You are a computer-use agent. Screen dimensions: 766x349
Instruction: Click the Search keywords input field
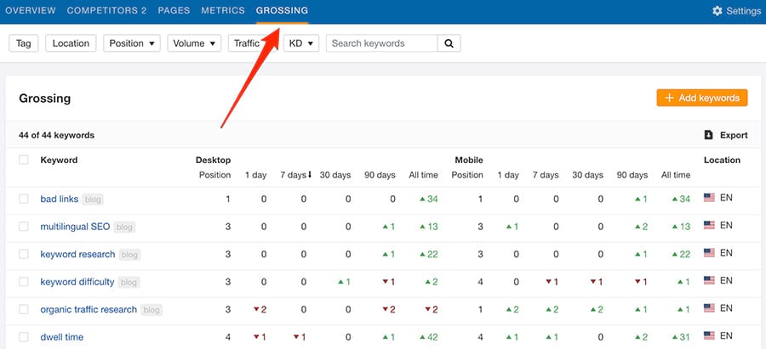click(381, 43)
